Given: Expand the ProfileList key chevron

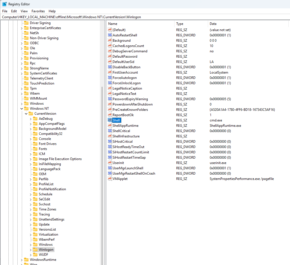Looking at the screenshot, I should 30,184.
